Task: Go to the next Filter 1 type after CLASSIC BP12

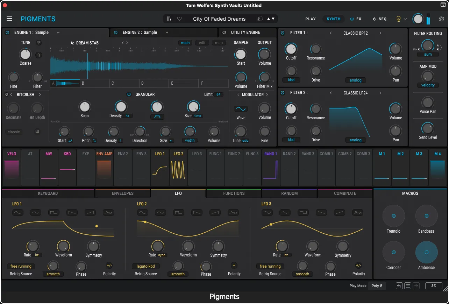Action: coord(380,33)
